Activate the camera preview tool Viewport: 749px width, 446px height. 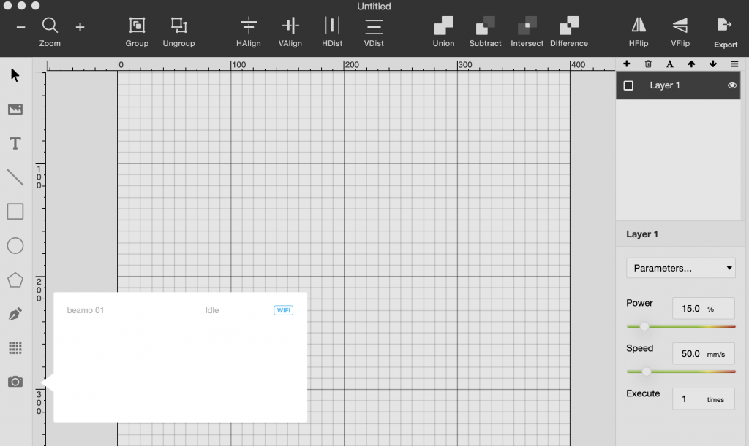click(x=15, y=381)
